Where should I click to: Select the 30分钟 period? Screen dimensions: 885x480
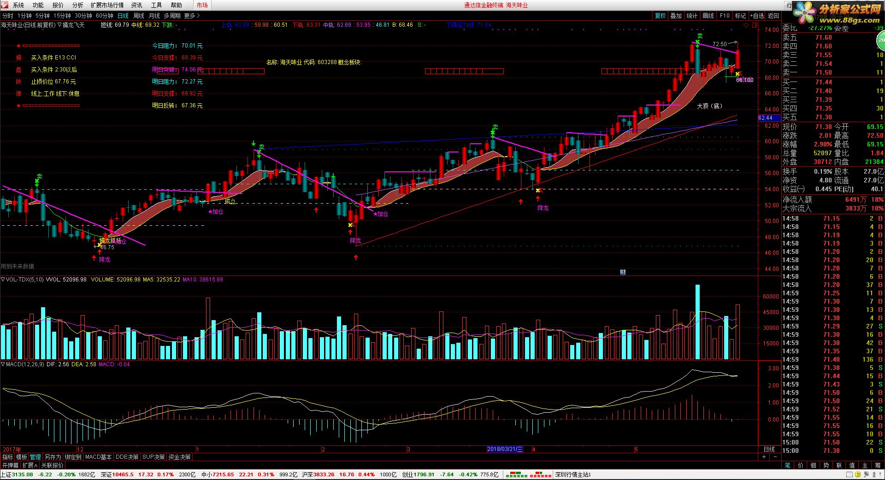coord(83,16)
